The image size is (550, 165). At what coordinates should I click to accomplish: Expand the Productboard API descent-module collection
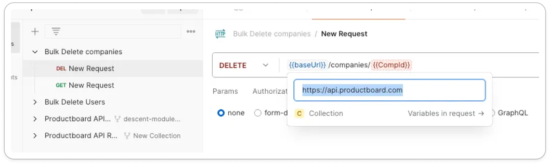35,119
